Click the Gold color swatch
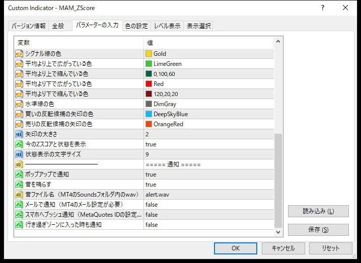The image size is (361, 263). pyautogui.click(x=149, y=54)
